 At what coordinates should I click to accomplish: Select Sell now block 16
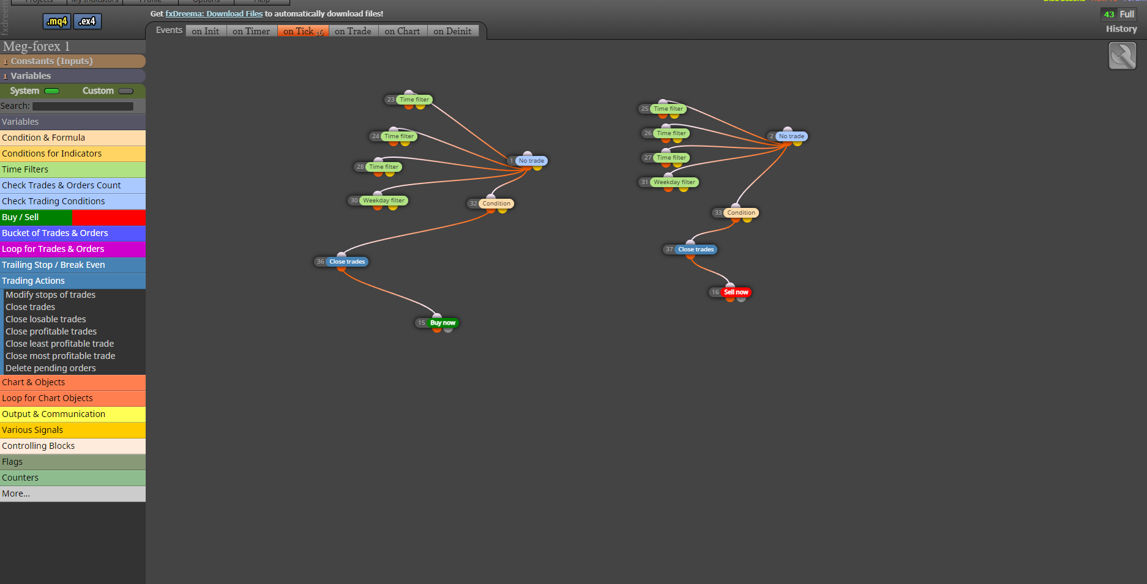click(736, 292)
